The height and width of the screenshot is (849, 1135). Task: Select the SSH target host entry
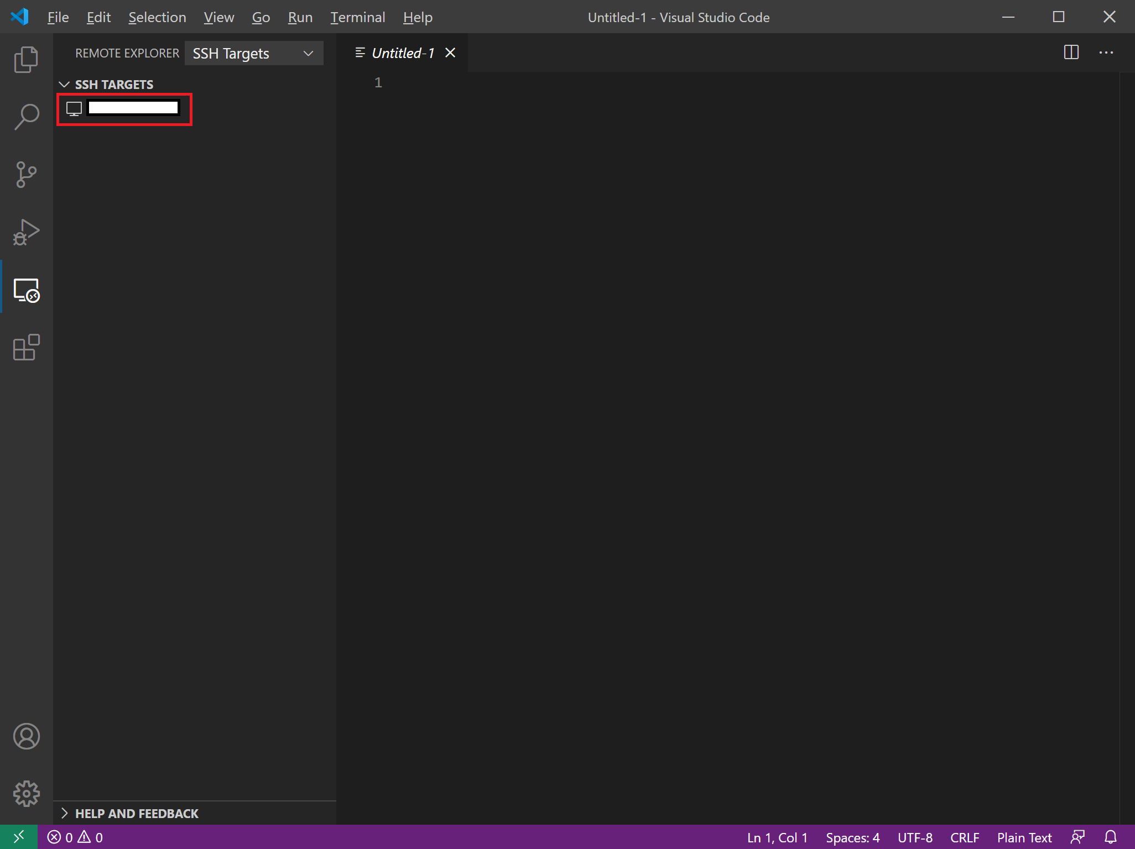pyautogui.click(x=133, y=108)
